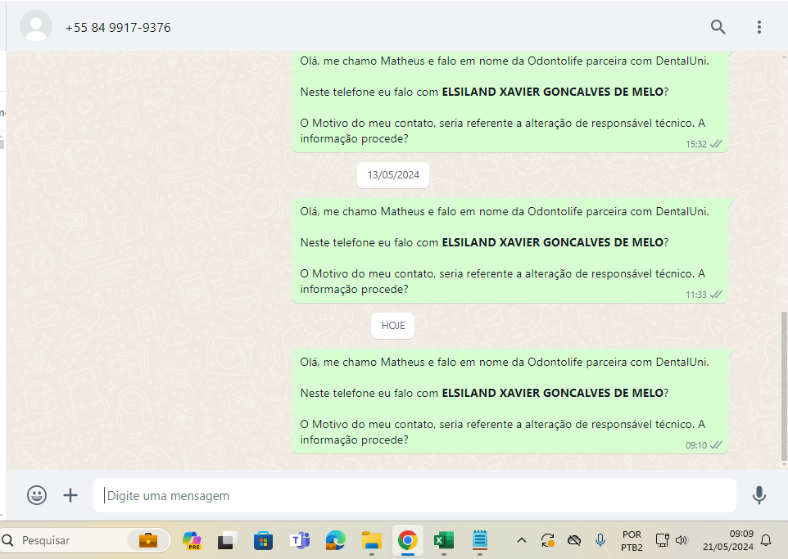Image resolution: width=788 pixels, height=559 pixels.
Task: Click the HOJE date chip
Action: pos(393,326)
